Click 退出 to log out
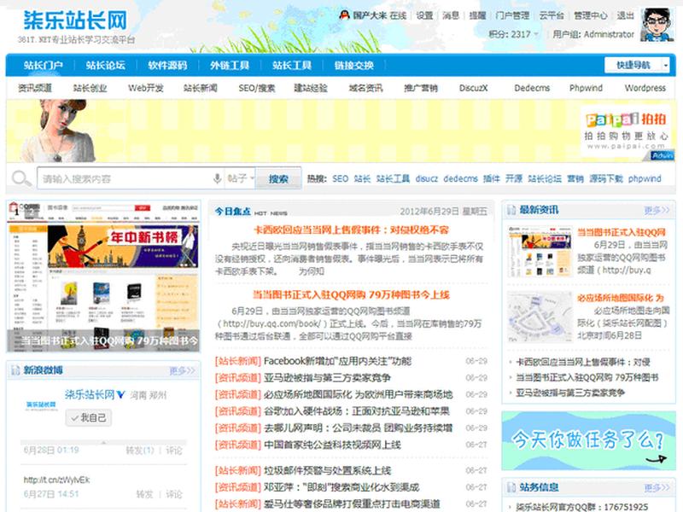Image resolution: width=683 pixels, height=512 pixels. 625,15
